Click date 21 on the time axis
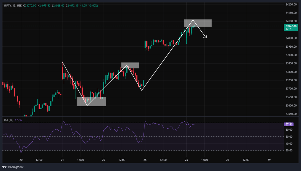Screen dimensions: 301x171 point(62,160)
